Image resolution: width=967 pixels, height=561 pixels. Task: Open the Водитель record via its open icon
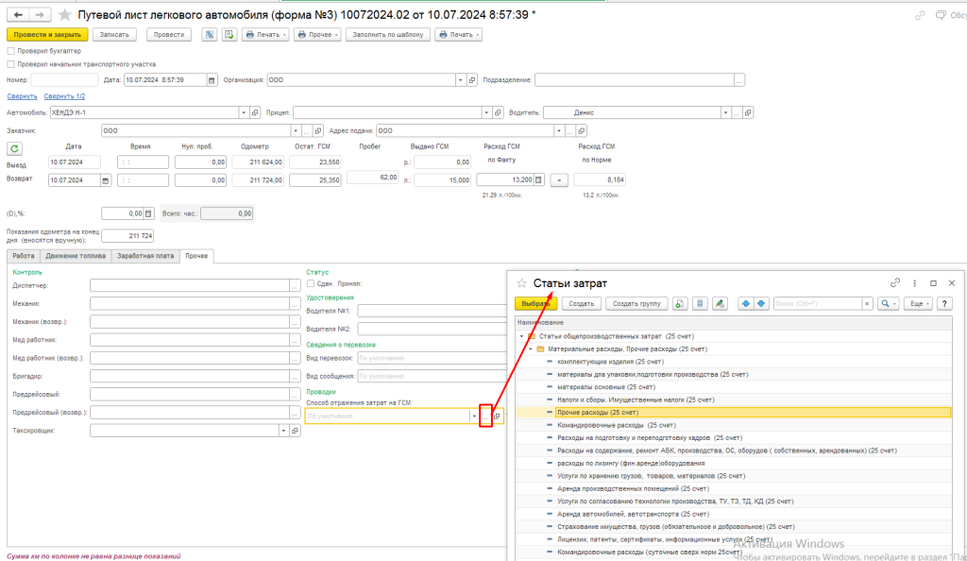tap(748, 112)
